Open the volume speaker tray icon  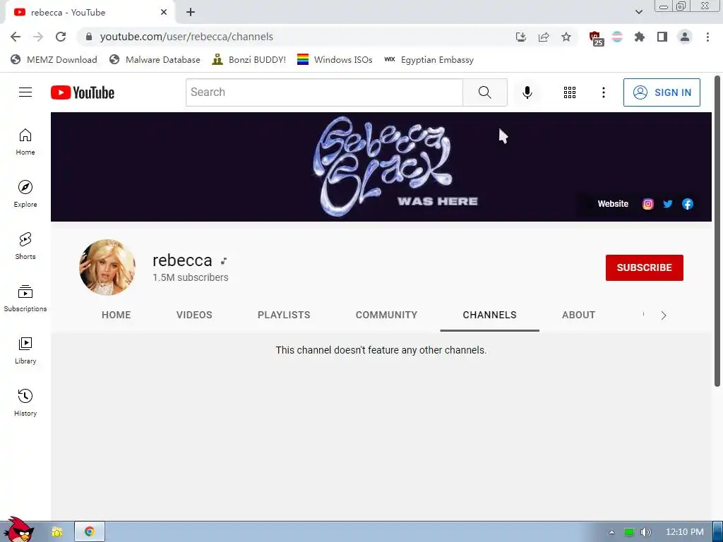(x=645, y=532)
